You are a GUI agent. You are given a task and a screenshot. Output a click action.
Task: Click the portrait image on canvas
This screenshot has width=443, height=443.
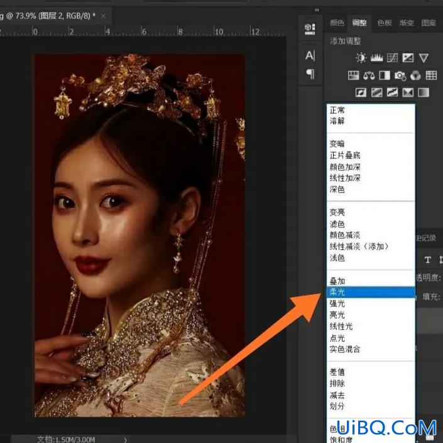click(139, 236)
